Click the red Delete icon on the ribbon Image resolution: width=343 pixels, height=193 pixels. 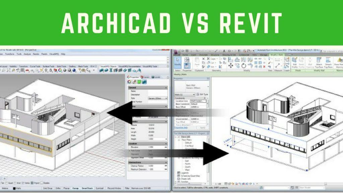tap(264, 67)
